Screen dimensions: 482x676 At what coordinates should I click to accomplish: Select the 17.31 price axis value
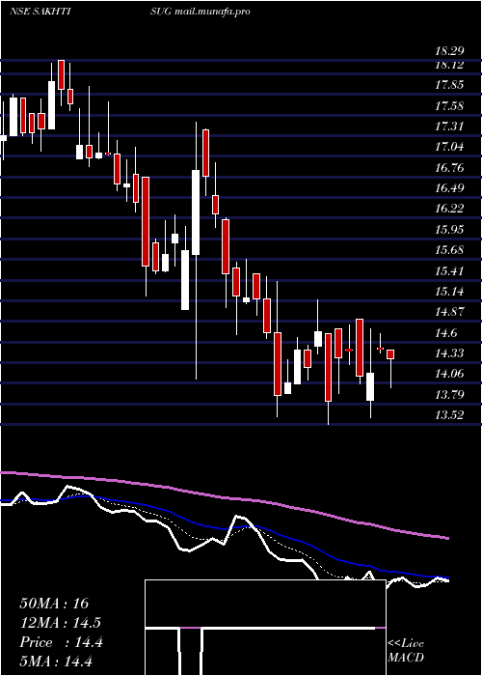click(449, 127)
